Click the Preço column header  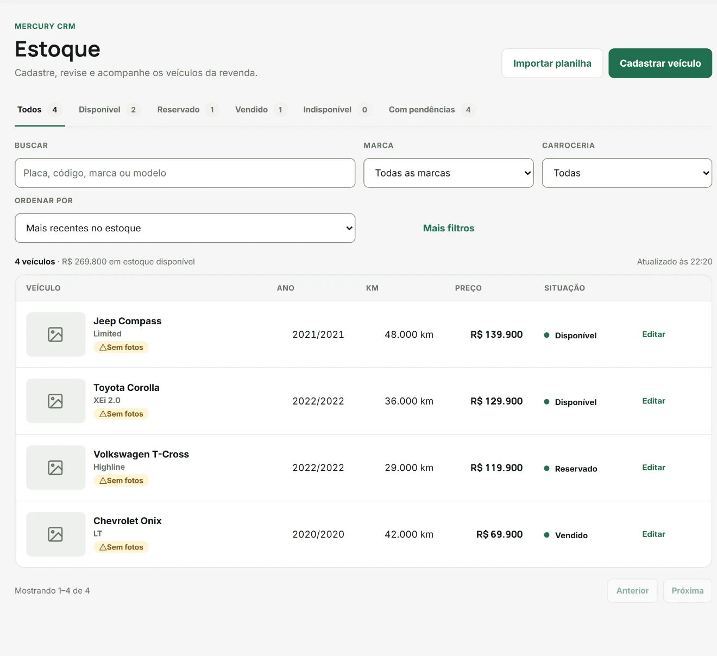[x=468, y=288]
